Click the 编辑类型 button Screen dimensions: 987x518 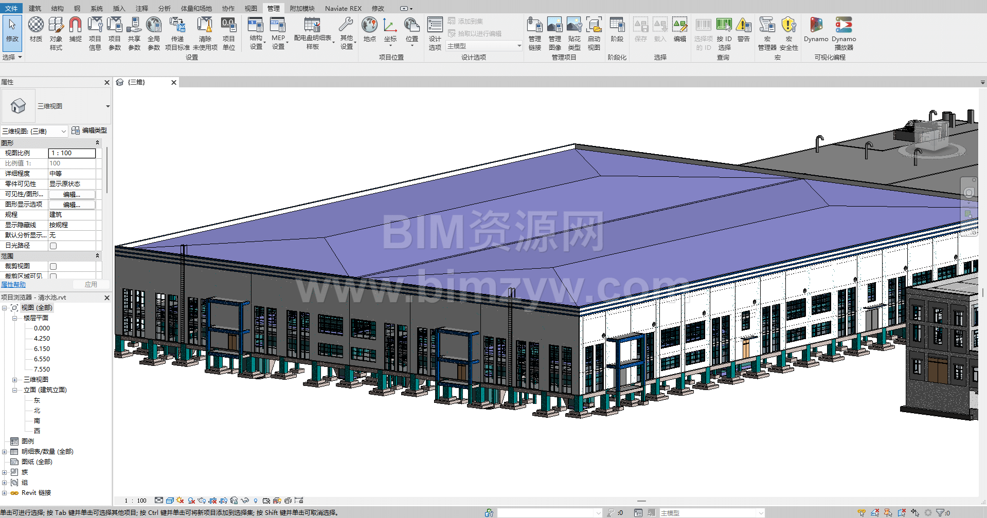tap(89, 131)
